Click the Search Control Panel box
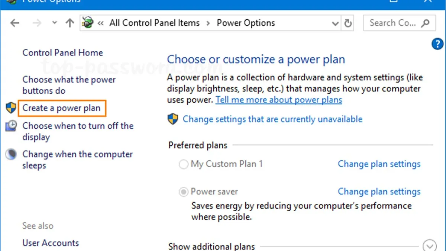The width and height of the screenshot is (446, 251). (x=394, y=23)
